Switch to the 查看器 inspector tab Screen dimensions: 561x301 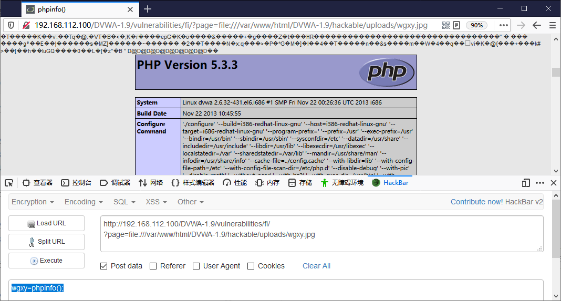click(x=38, y=183)
